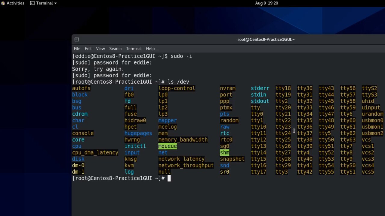Viewport: 385px width, 216px height.
Task: Click the 'memory_bandwidth' entry
Action: click(183, 139)
